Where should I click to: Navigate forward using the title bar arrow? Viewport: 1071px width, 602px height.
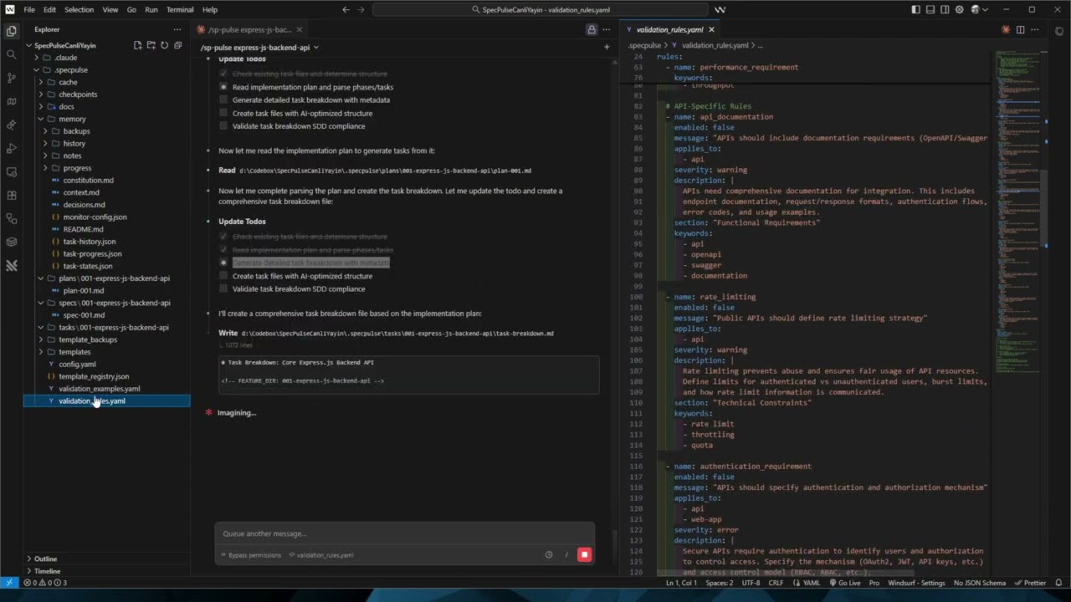tap(361, 10)
